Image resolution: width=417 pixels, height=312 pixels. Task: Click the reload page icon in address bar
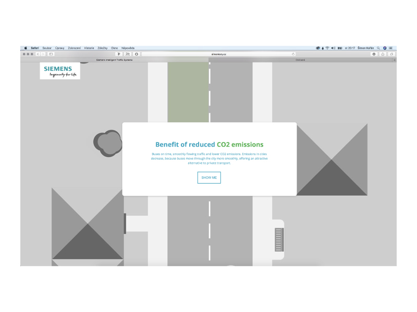tap(293, 54)
